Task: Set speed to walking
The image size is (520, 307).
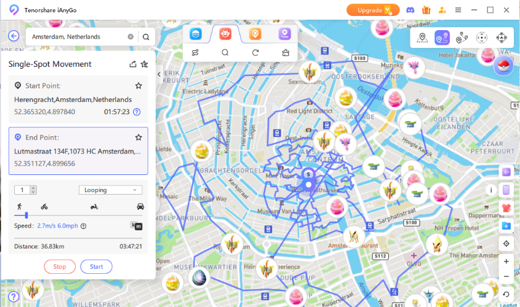Action: [x=20, y=206]
